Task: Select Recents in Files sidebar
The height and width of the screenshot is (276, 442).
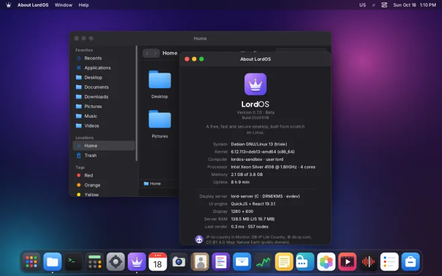Action: point(104,58)
